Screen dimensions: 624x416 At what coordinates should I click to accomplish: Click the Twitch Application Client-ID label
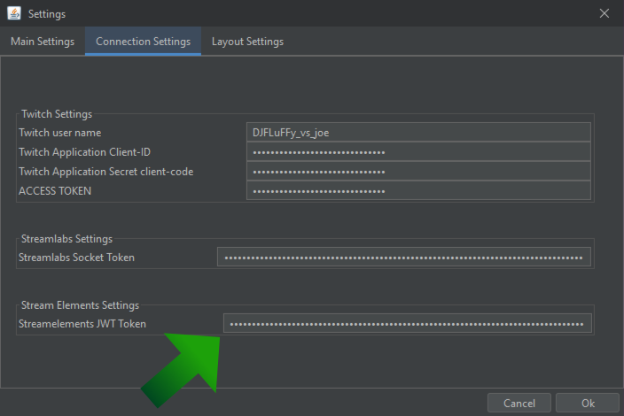[x=84, y=152]
